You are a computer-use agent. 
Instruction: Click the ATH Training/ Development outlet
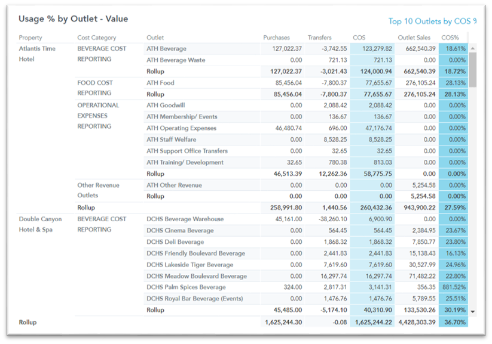[x=185, y=162]
